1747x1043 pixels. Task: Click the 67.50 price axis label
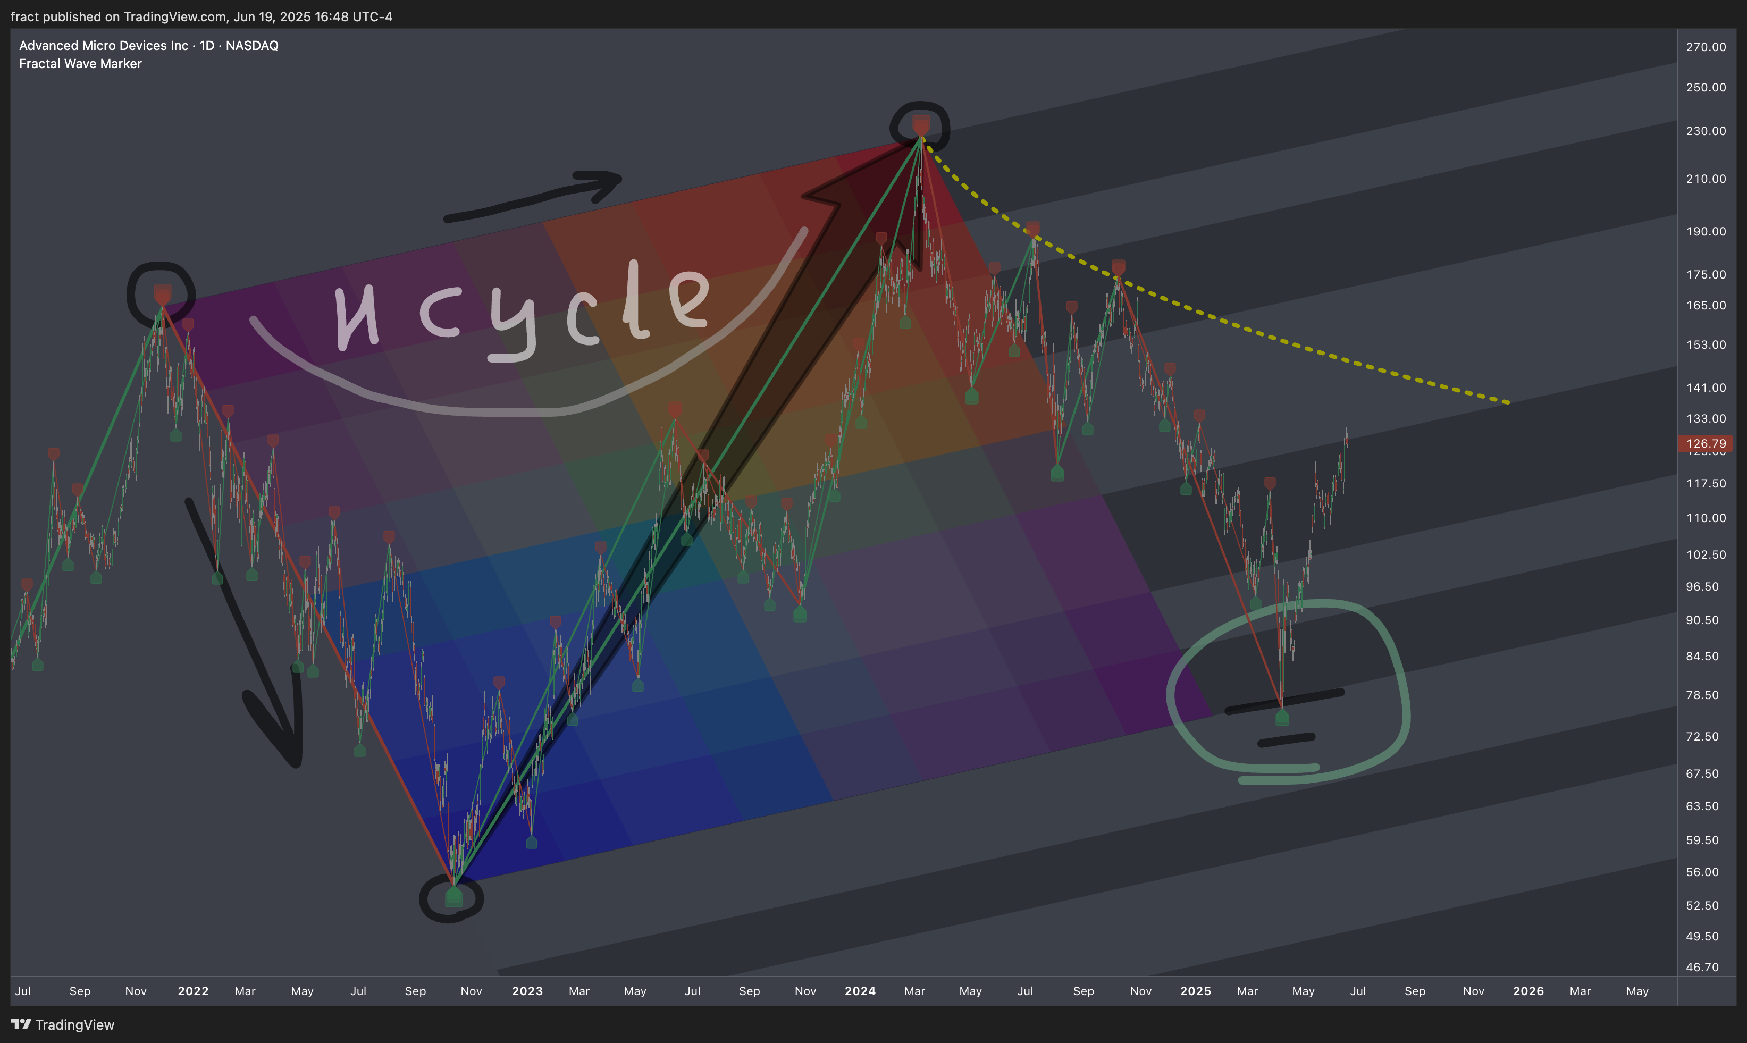[x=1702, y=773]
